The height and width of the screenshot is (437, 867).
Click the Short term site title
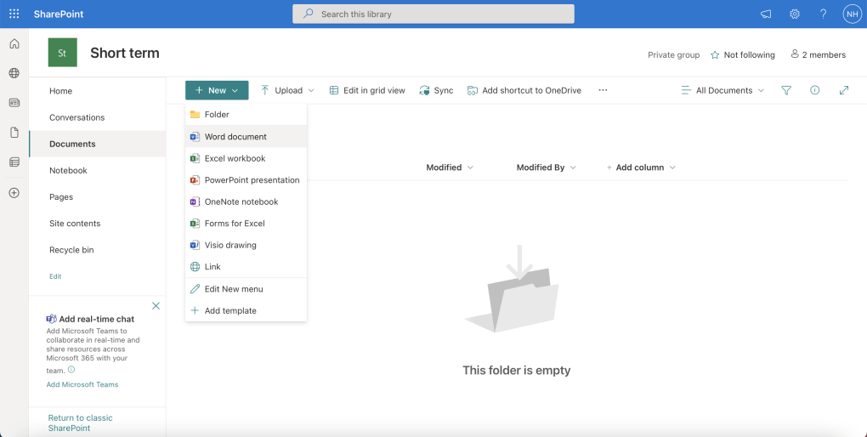124,53
